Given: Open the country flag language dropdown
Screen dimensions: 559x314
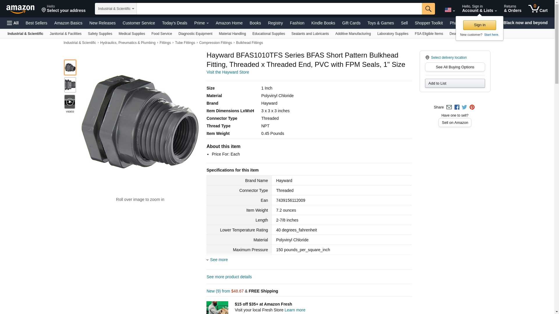Looking at the screenshot, I should click(x=450, y=10).
